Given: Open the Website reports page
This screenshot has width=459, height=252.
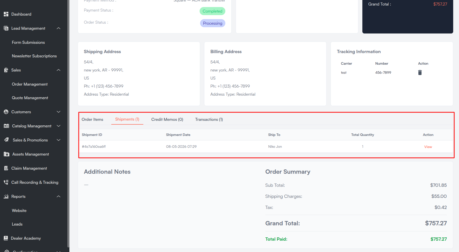Looking at the screenshot, I should tap(19, 210).
